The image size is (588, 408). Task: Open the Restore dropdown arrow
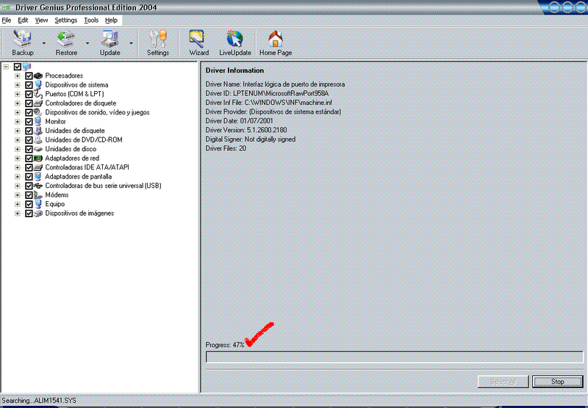87,43
